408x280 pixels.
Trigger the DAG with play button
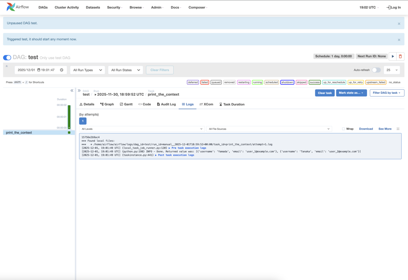(x=393, y=56)
